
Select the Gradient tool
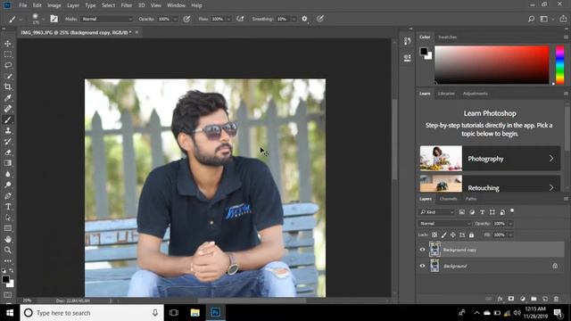8,163
